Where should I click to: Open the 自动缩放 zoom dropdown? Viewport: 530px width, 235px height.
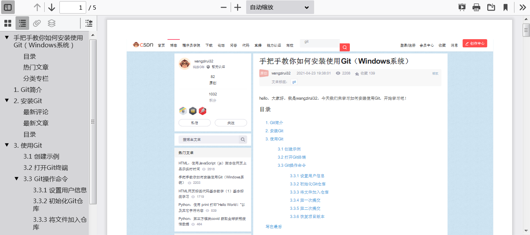(280, 7)
